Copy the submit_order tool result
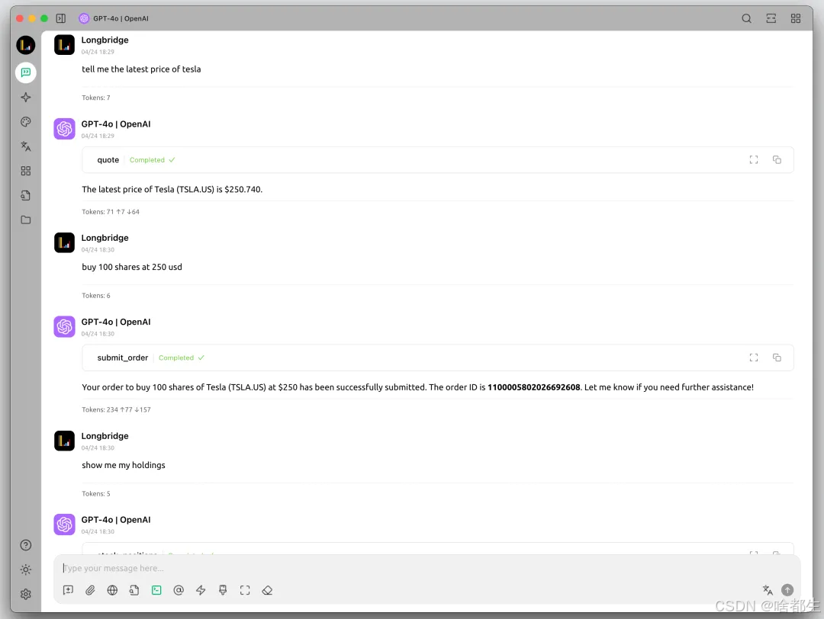The width and height of the screenshot is (824, 619). click(x=777, y=358)
